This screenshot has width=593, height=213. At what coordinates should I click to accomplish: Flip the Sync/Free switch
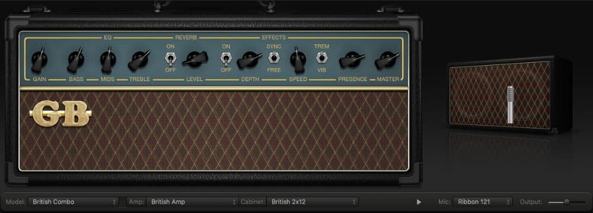(x=273, y=58)
